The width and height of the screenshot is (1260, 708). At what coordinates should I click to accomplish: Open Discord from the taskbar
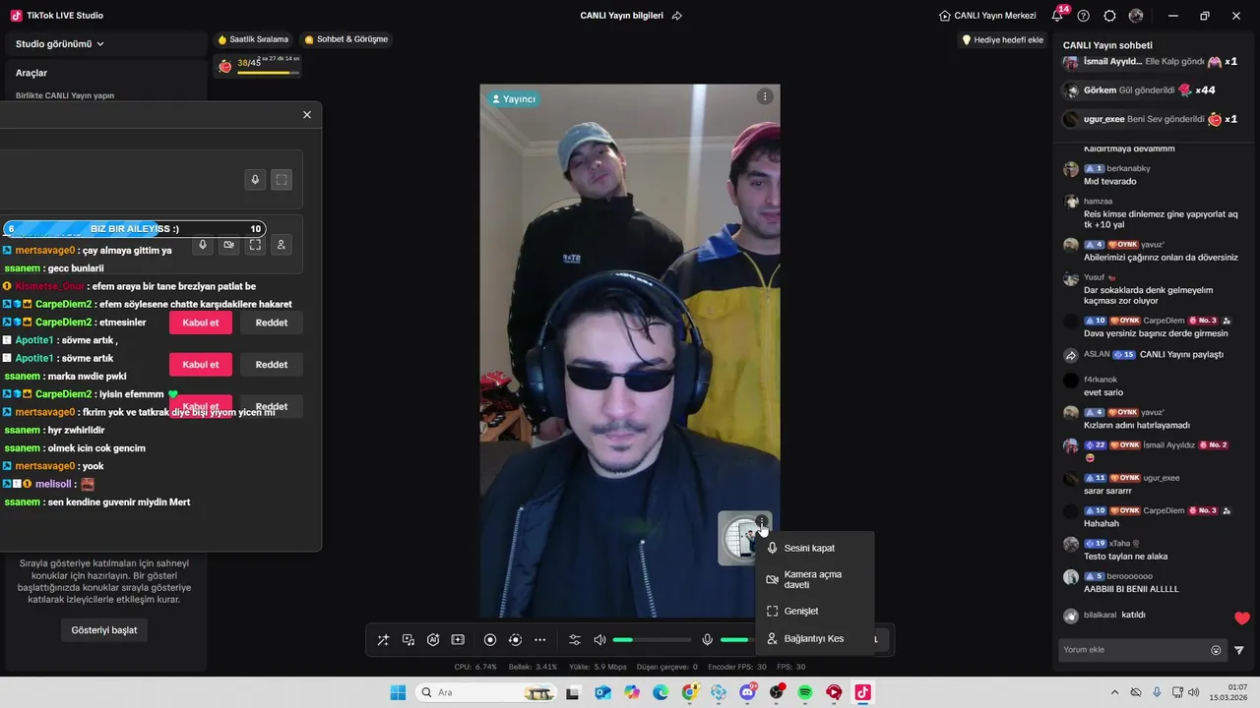747,692
